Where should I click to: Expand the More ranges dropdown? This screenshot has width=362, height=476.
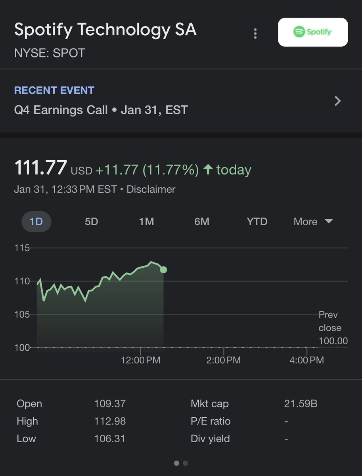coord(313,221)
